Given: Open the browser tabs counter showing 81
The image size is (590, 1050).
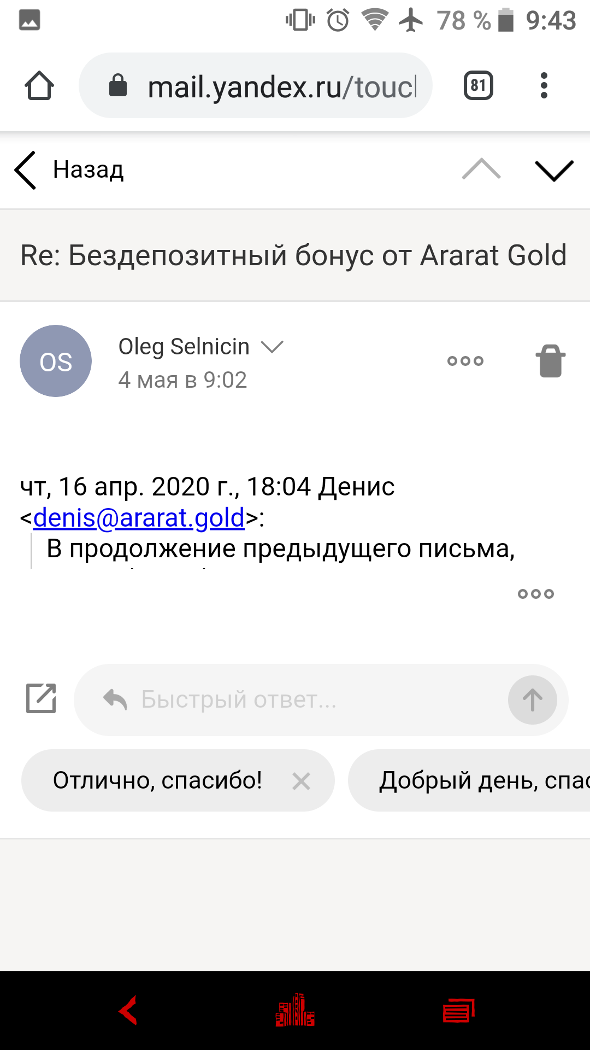Looking at the screenshot, I should pos(478,86).
